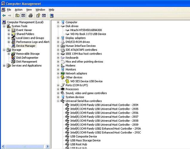Expand the Display adapters category
Image resolution: width=190 pixels, height=149 pixels.
58,38
